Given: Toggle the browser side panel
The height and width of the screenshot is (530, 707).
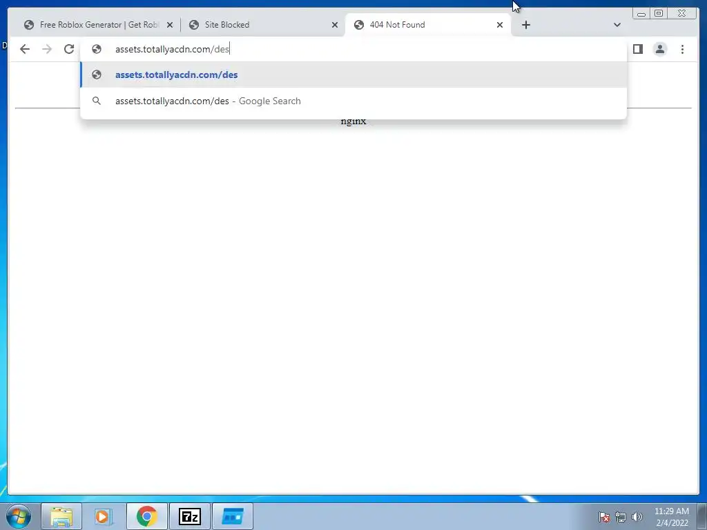Looking at the screenshot, I should coord(637,49).
